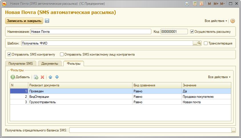Open the help question mark icon
This screenshot has width=241, height=138.
233,21
